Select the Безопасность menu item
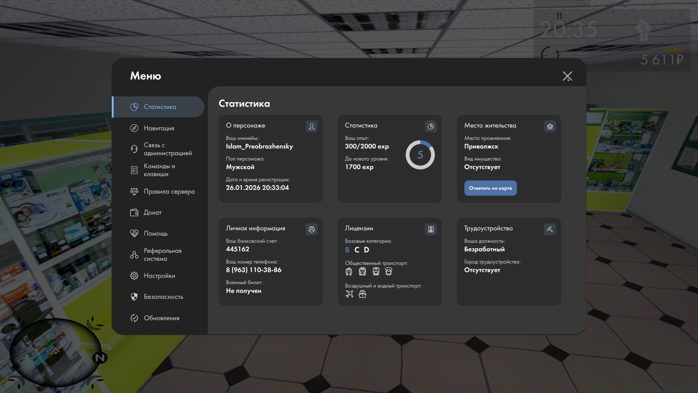 [163, 297]
